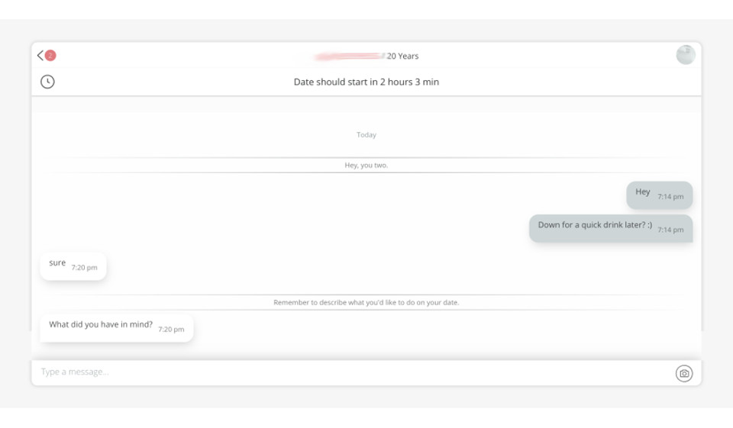Click the red unread badge showing 2

[50, 56]
